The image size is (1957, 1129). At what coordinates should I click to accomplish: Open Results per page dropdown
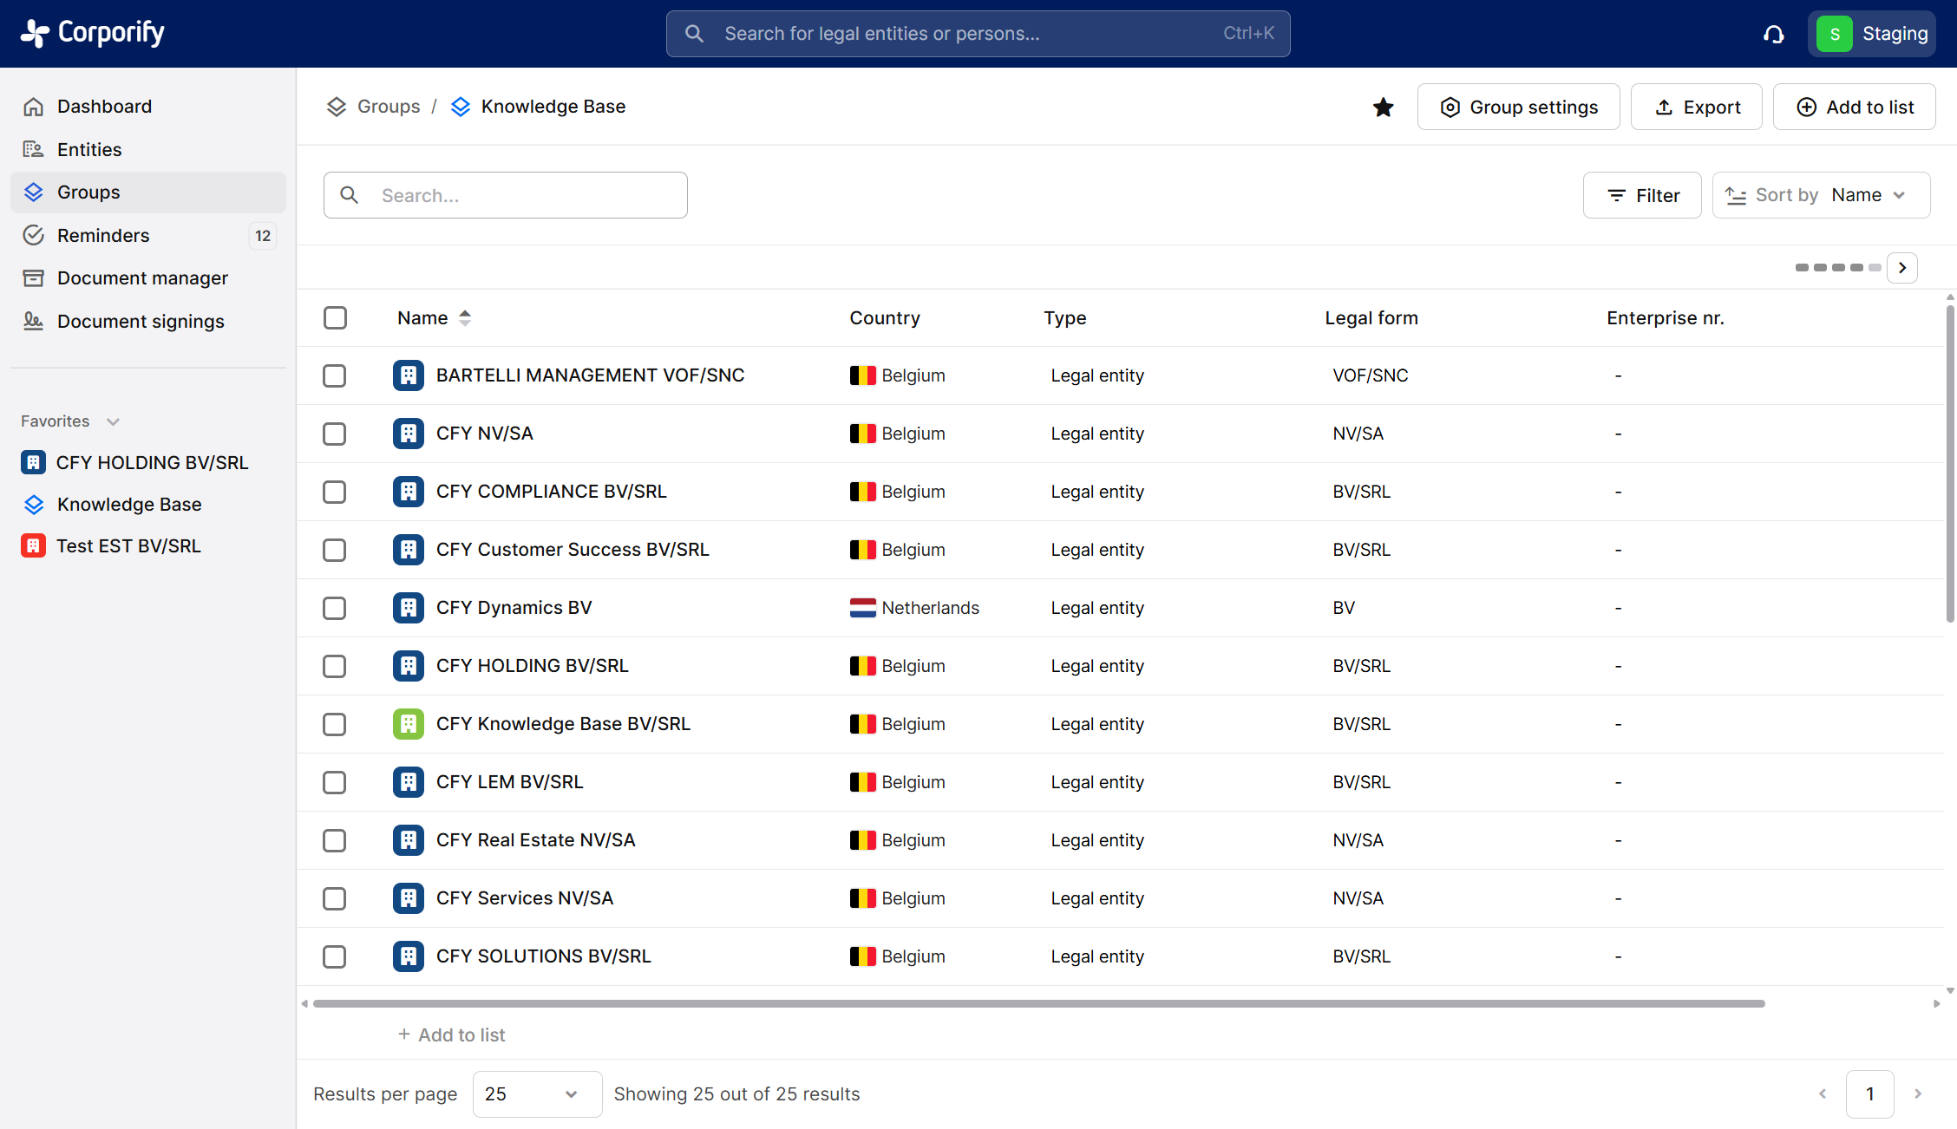(x=536, y=1094)
